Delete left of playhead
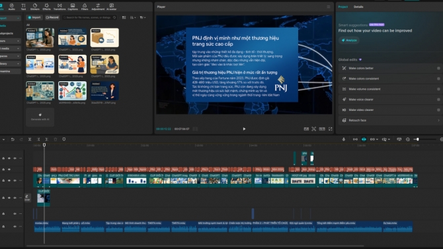The width and height of the screenshot is (443, 249). click(38, 139)
